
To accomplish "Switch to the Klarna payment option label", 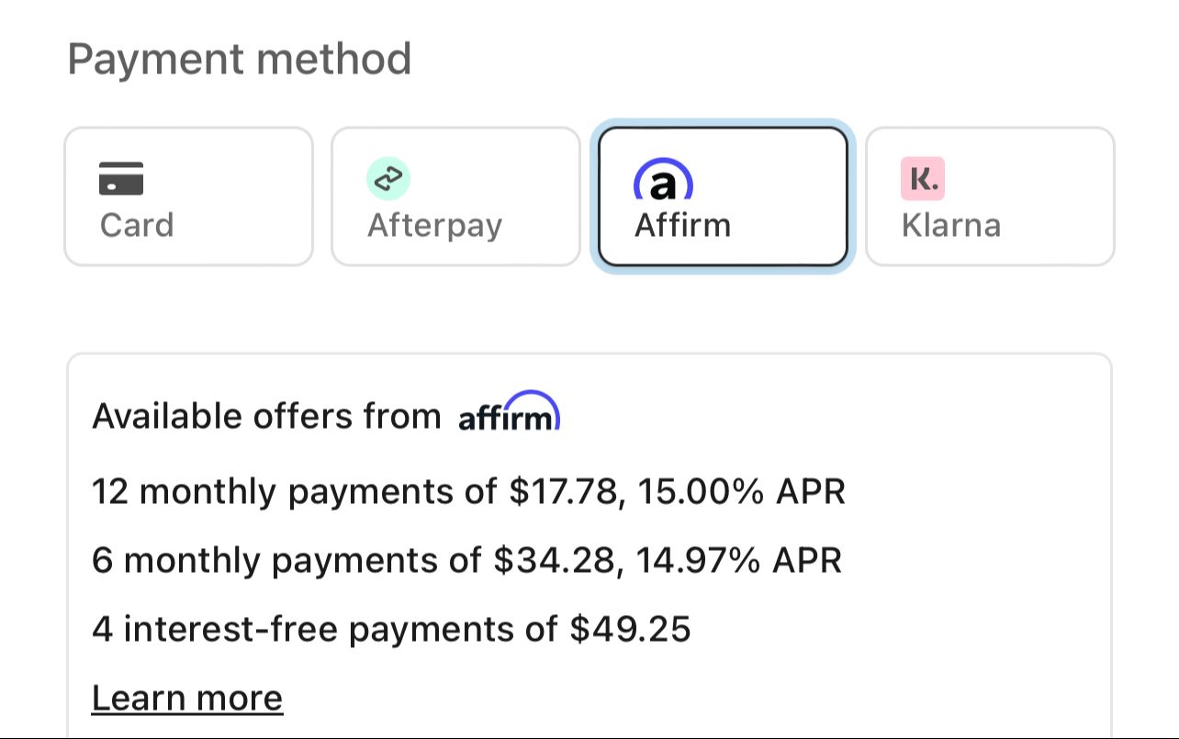I will (x=951, y=226).
